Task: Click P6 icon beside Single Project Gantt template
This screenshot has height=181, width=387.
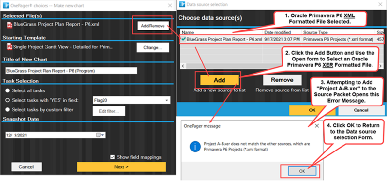Action: tap(10, 46)
